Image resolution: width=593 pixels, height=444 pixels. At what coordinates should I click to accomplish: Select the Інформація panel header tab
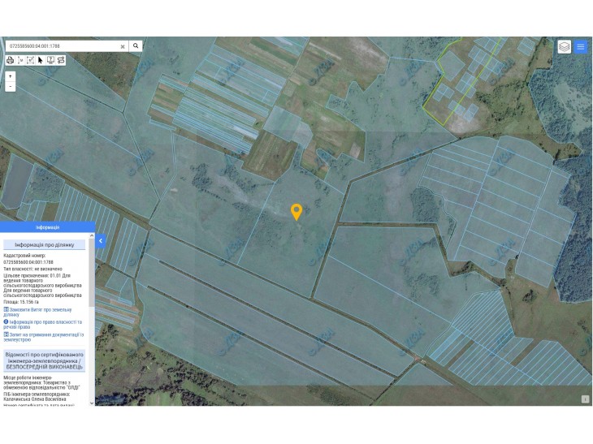47,227
